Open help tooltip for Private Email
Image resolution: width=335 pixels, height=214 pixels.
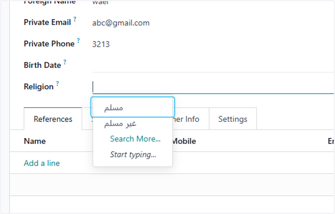click(x=75, y=19)
